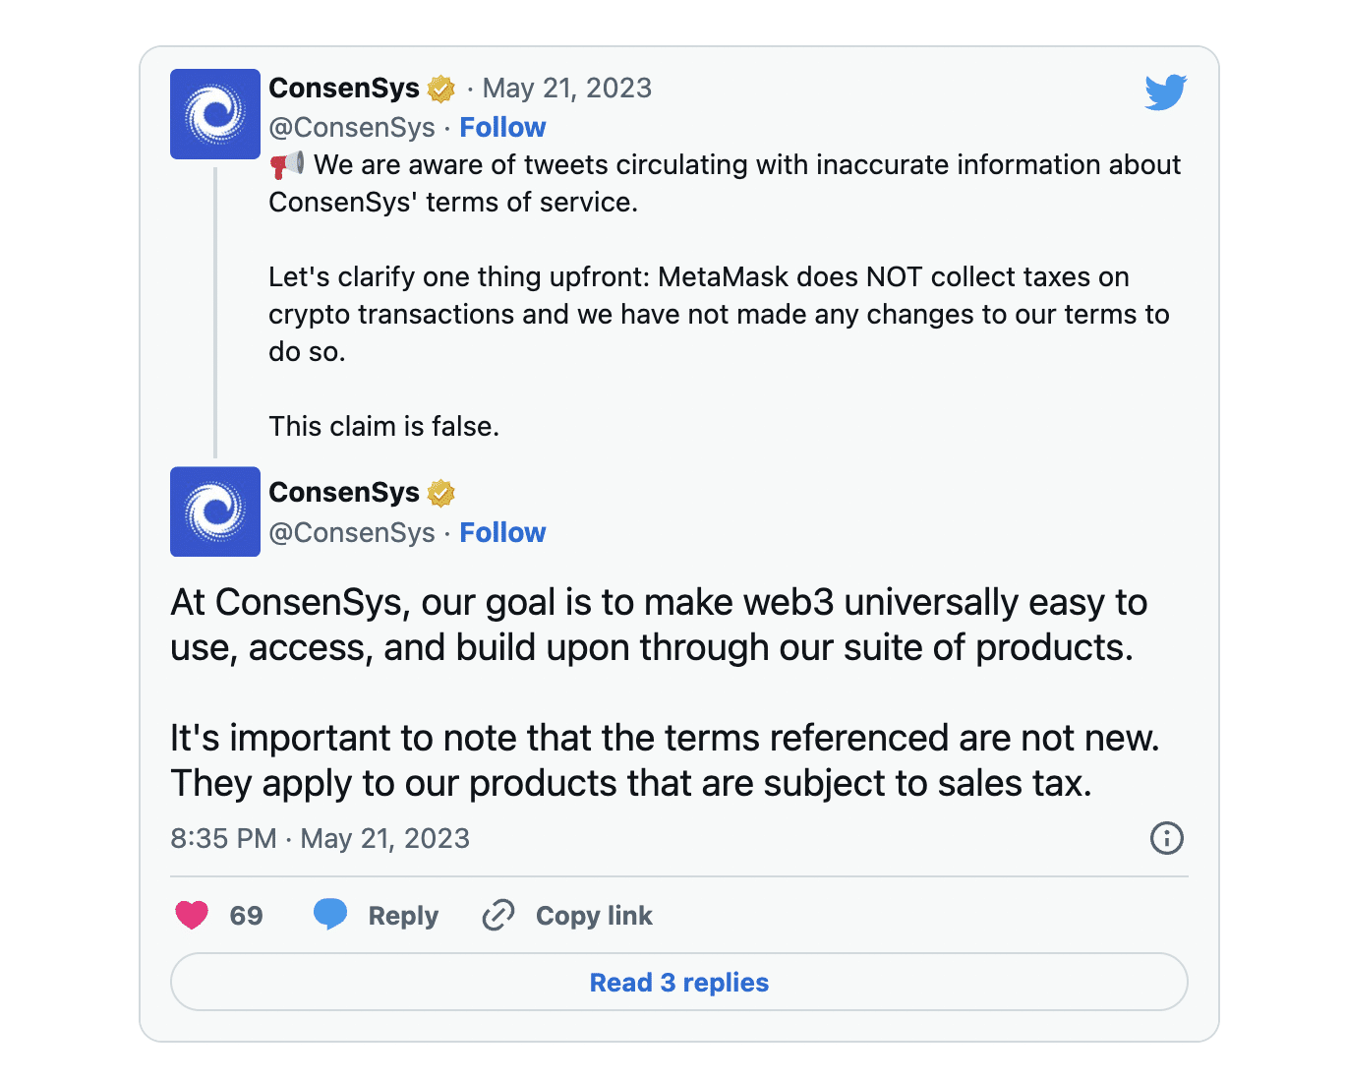Viewport: 1345px width, 1082px height.
Task: Click the verified badge on the second tweet
Action: 439,493
